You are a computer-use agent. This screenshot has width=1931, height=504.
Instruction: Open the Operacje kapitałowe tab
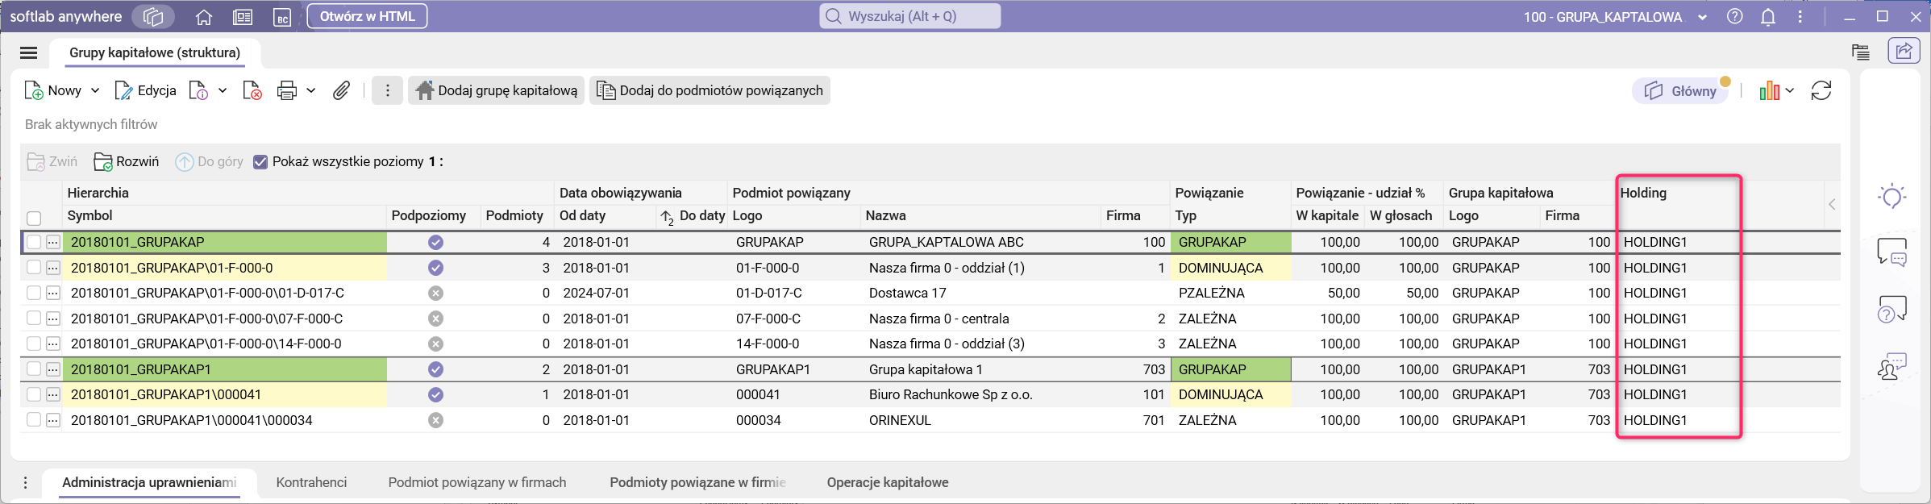point(887,482)
